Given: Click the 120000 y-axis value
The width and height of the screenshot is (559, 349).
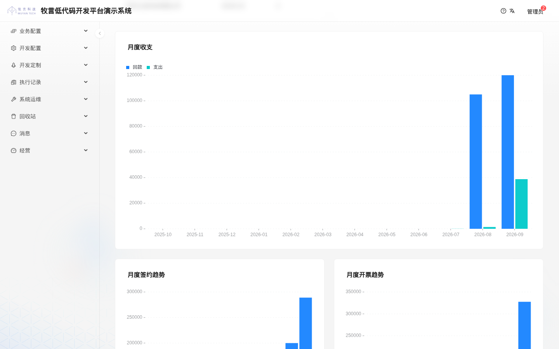Looking at the screenshot, I should [x=134, y=75].
